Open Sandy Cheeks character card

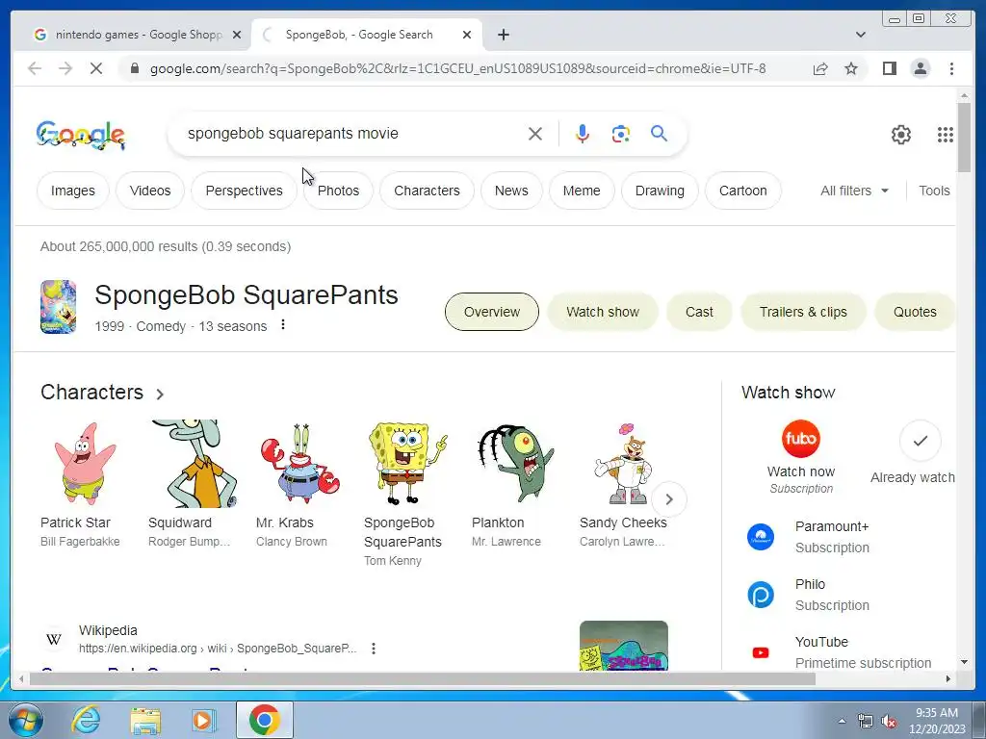623,484
